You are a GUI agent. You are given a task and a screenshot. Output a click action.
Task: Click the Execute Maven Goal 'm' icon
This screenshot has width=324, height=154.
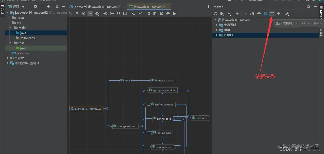coord(252,14)
